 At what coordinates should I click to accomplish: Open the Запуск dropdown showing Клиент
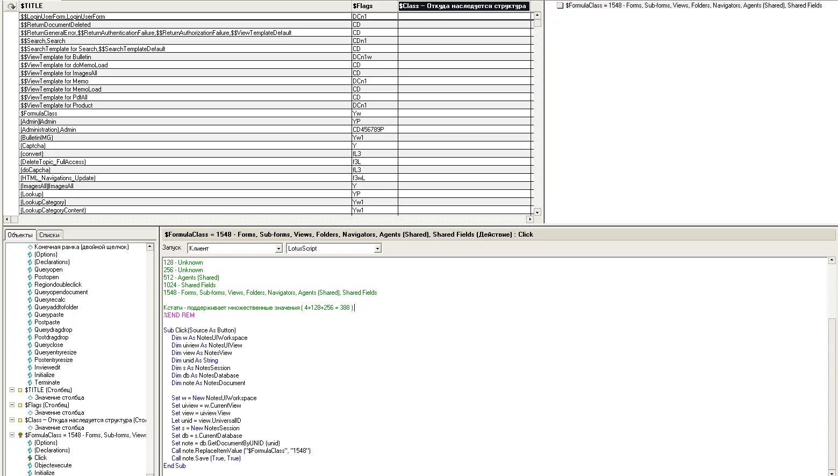(x=278, y=248)
